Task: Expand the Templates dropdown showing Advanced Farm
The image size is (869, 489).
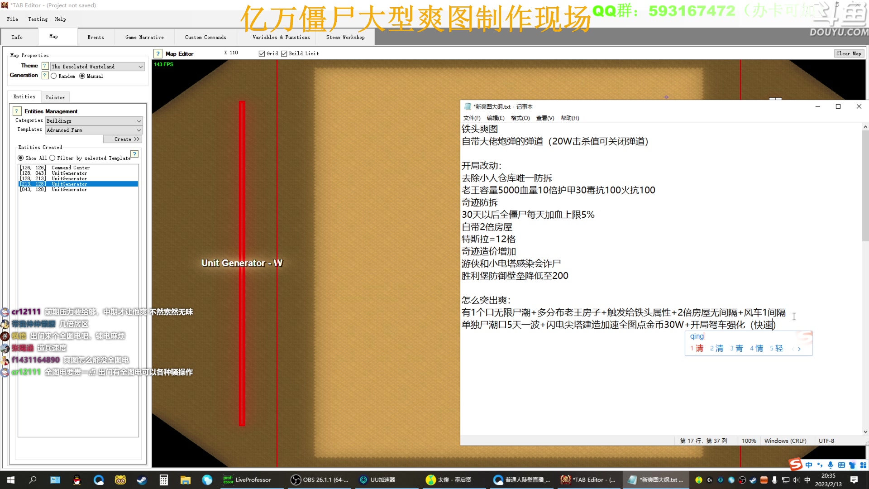Action: coord(93,130)
